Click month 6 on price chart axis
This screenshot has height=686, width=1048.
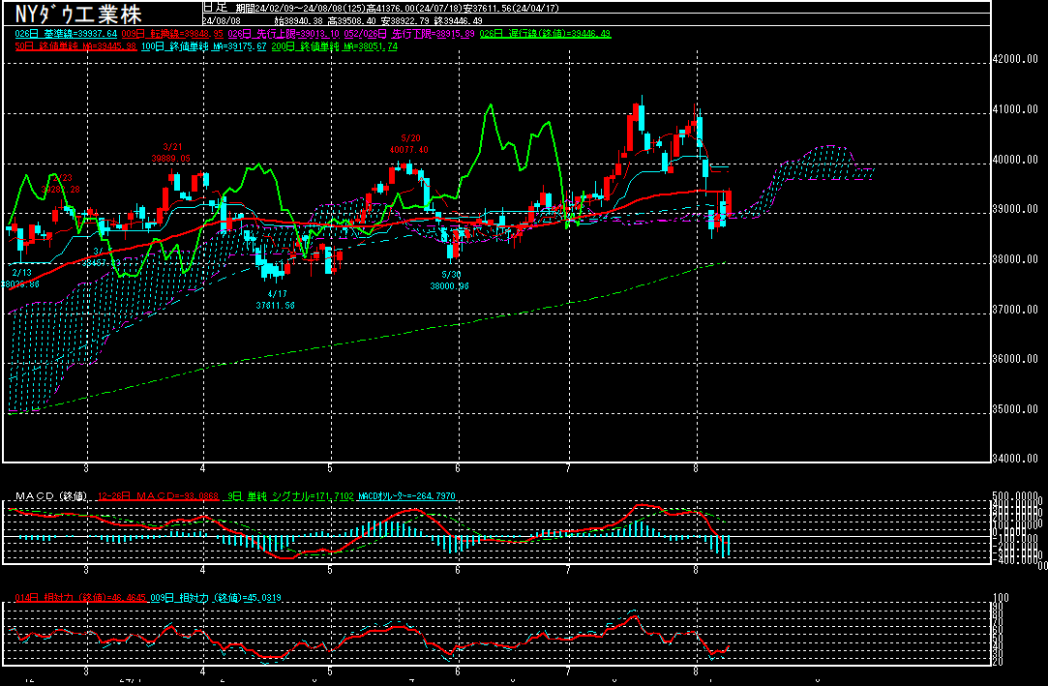(x=458, y=469)
